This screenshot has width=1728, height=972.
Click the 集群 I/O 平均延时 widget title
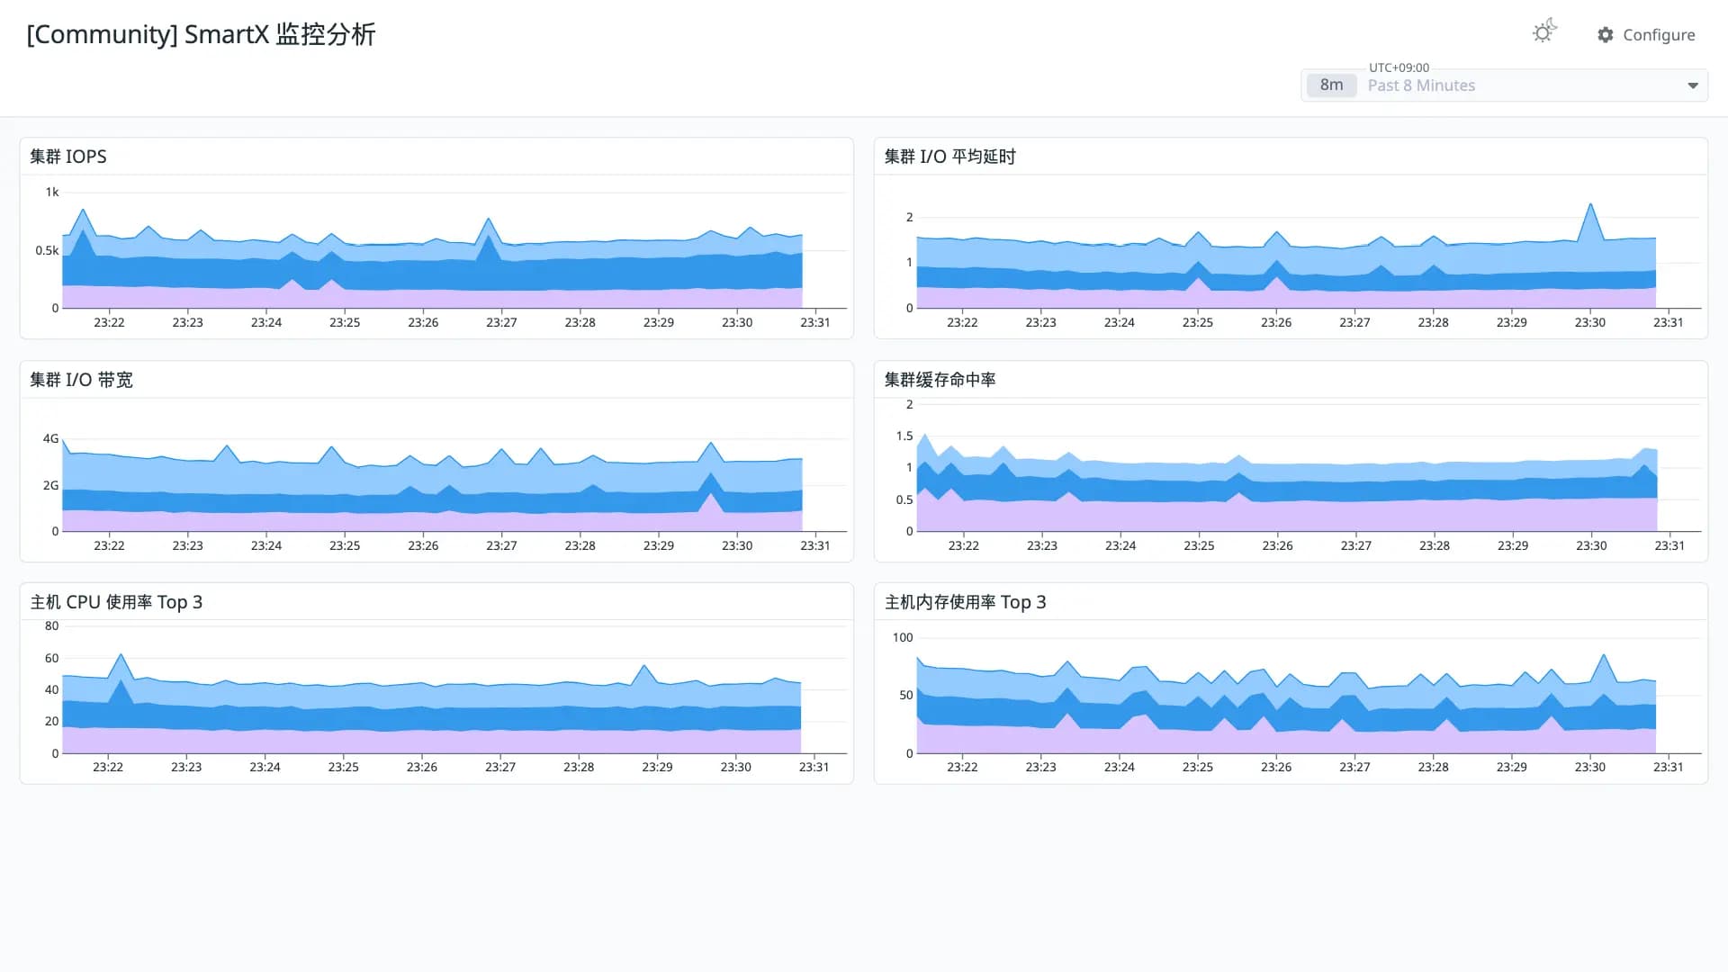[x=949, y=157]
